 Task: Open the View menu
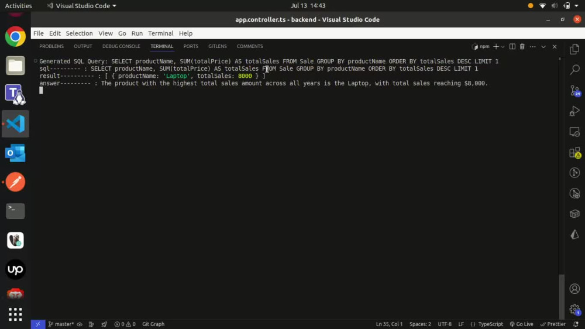tap(105, 33)
